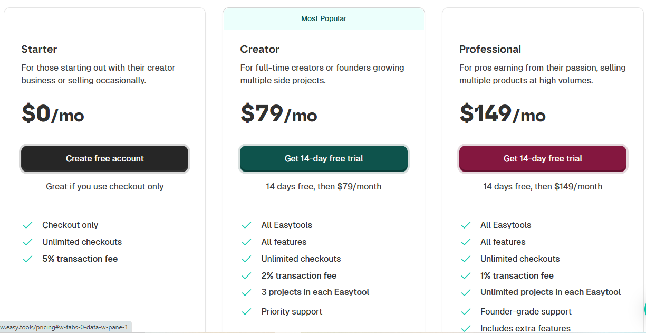Click the checkmark beside 2% transaction fee
The image size is (646, 333).
point(247,275)
